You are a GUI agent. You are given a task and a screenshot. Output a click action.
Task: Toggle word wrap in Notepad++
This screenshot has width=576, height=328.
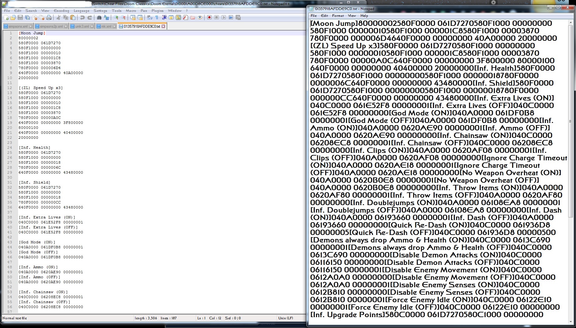(150, 17)
